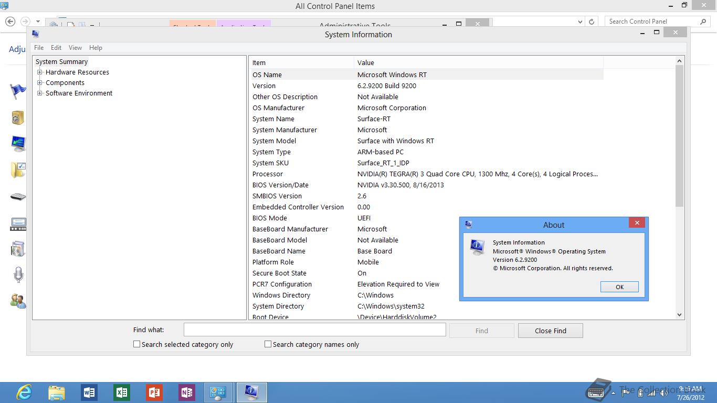The height and width of the screenshot is (403, 717).
Task: Expand the Components node
Action: pyautogui.click(x=39, y=82)
